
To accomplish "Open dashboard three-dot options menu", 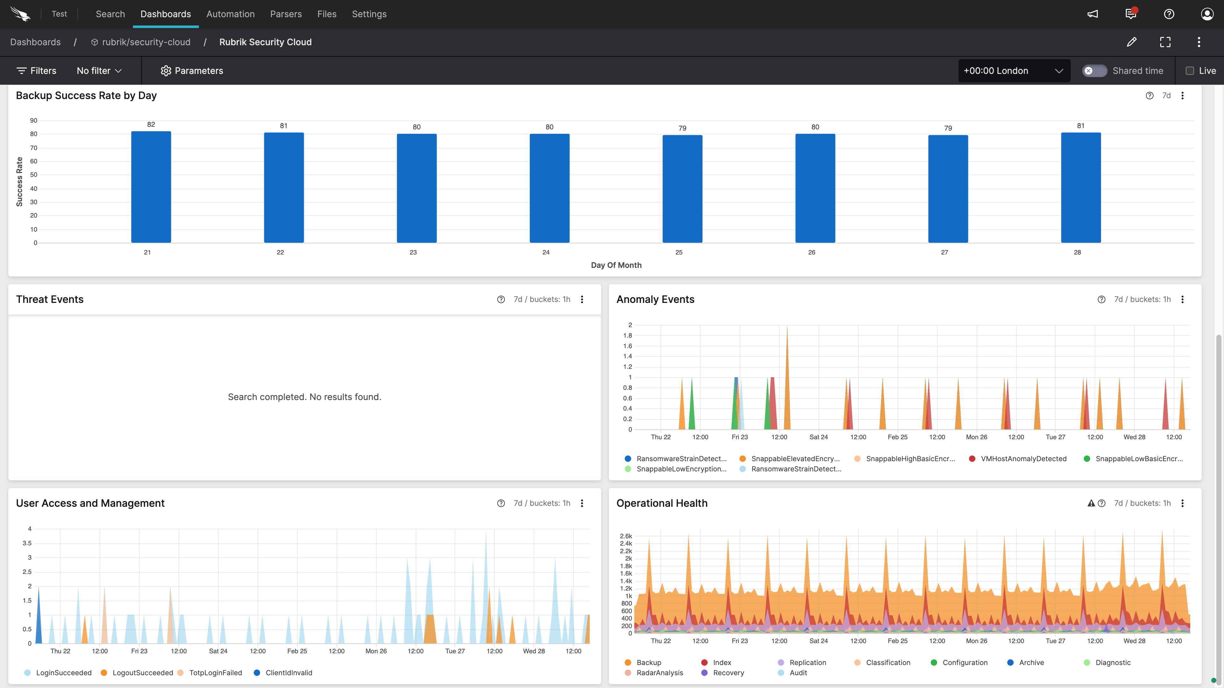I will (1199, 42).
